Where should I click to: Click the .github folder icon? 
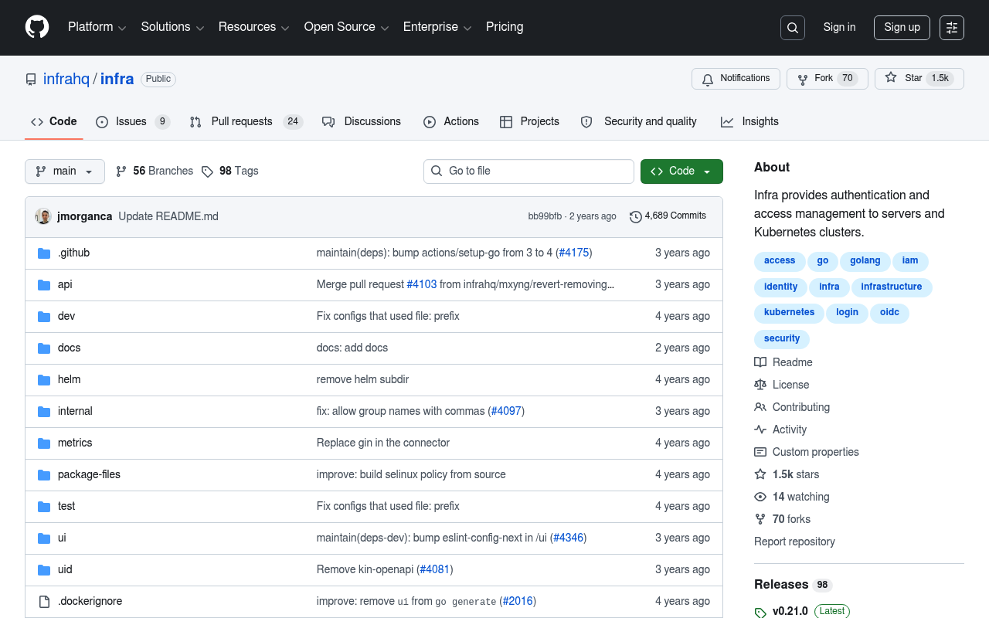point(44,253)
